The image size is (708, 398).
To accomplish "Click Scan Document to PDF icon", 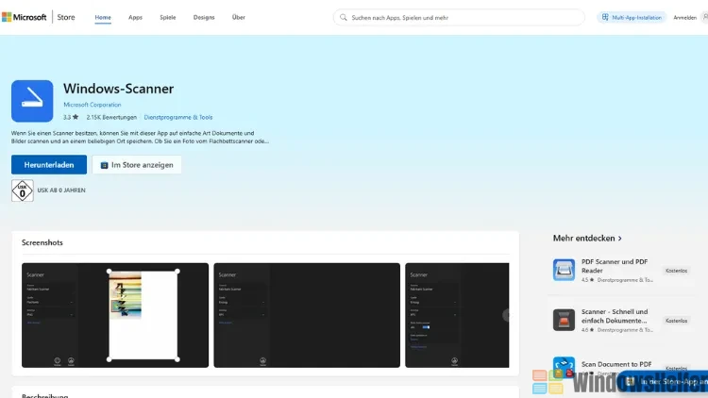I will pyautogui.click(x=564, y=367).
